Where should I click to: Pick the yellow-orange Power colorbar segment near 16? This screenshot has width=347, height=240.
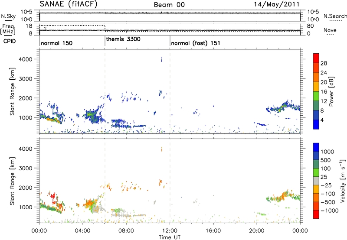(316, 87)
